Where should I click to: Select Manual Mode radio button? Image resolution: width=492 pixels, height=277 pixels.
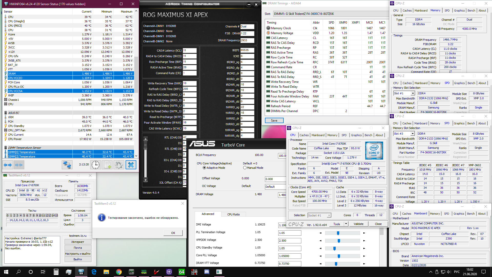(x=245, y=168)
